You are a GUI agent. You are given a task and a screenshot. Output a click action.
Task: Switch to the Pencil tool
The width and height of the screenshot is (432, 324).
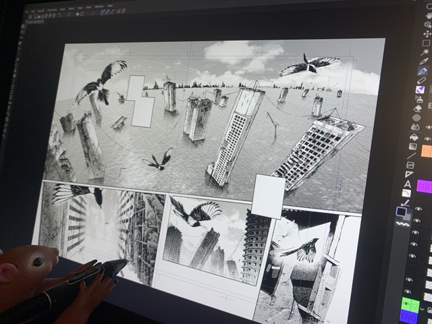422,80
